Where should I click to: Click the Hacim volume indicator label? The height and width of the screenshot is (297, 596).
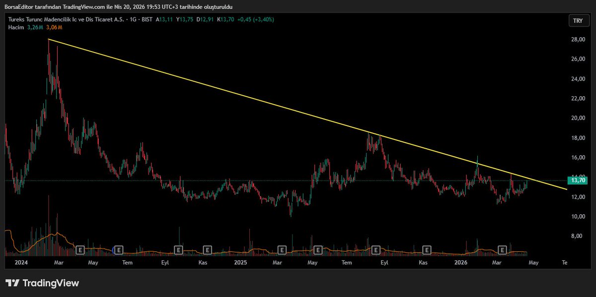pyautogui.click(x=16, y=27)
